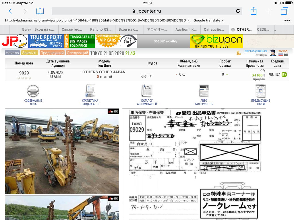294x220 pixels.
Task: Click the lot rating stars
Action: pyautogui.click(x=24, y=78)
